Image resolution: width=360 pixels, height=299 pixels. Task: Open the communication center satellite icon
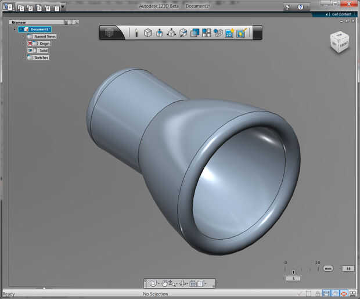pyautogui.click(x=287, y=8)
